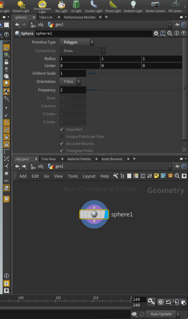Open the Layout menu in network editor
188x319 pixels.
(89, 176)
